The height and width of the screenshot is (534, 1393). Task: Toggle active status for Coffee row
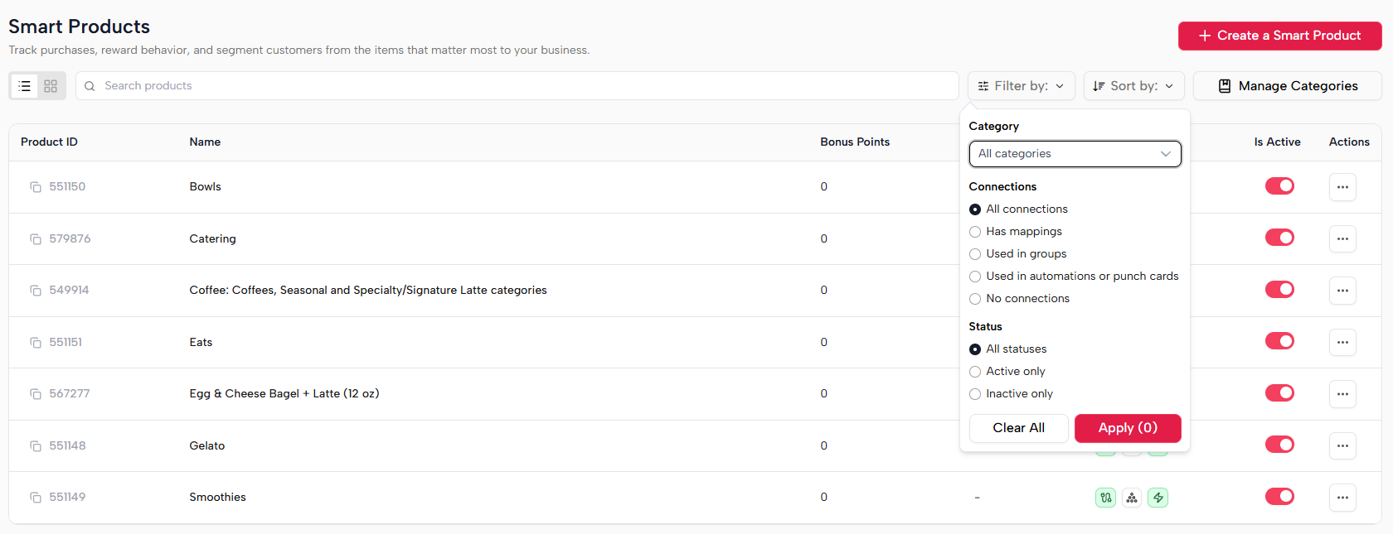click(1279, 290)
